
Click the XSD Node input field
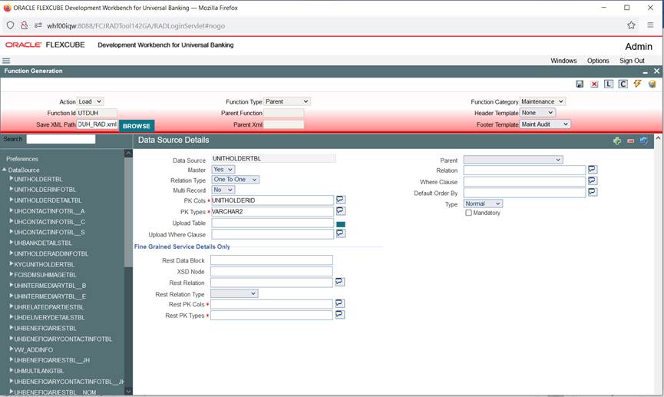[x=272, y=271]
